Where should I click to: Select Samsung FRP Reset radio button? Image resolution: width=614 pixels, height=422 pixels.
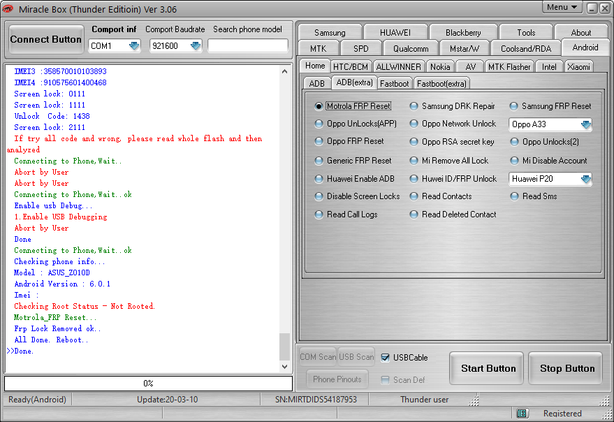(550, 106)
